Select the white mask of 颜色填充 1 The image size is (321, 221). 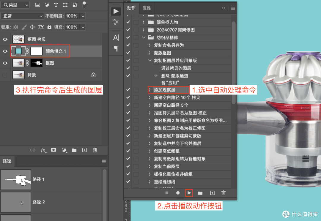[37, 51]
